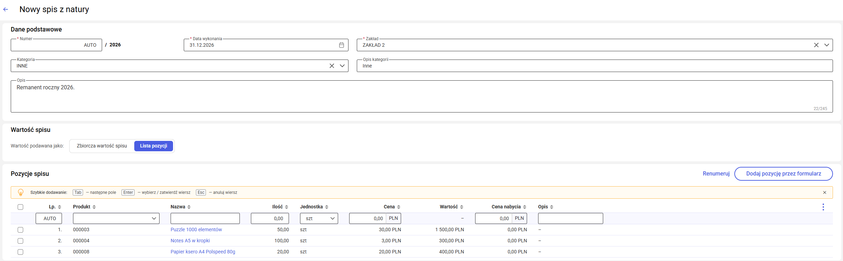Check the row for Papier ksero A4 Polspeed
Viewport: 843px width, 261px height.
(20, 252)
